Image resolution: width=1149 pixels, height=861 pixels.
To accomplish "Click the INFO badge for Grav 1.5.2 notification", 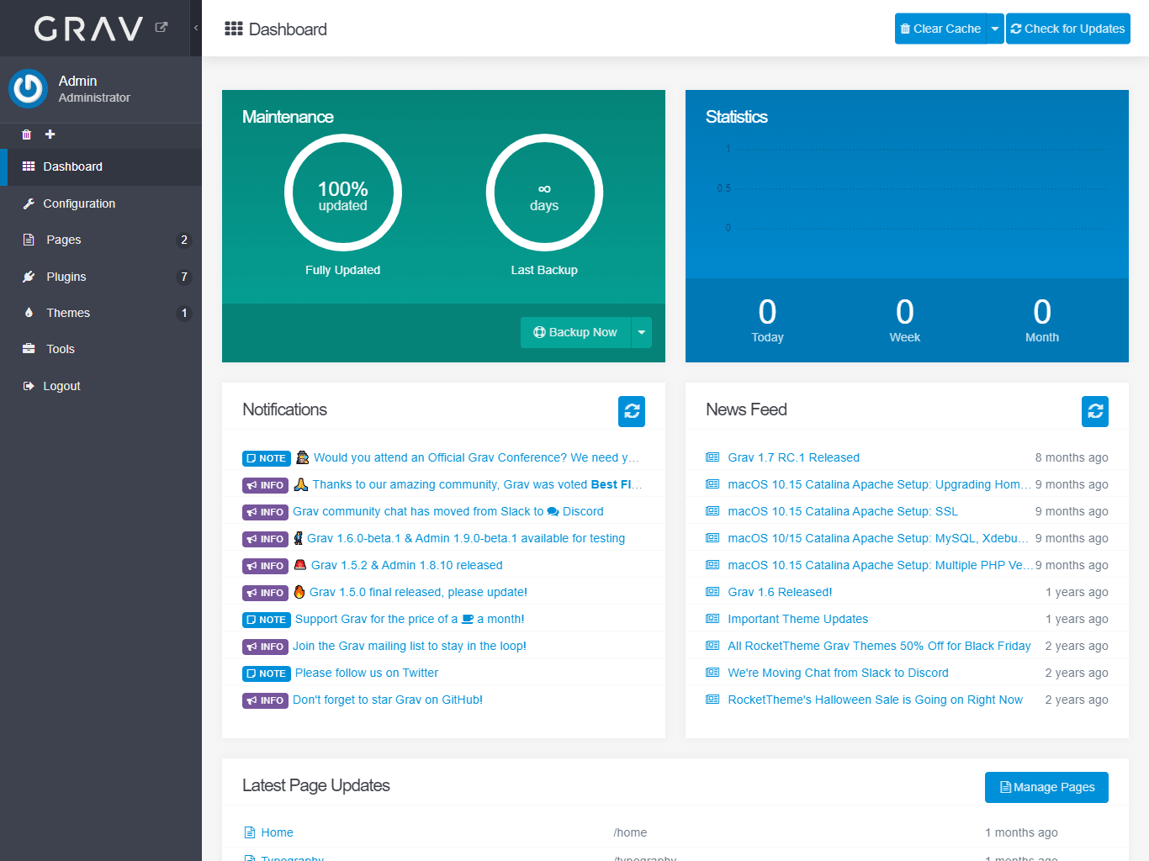I will 266,566.
